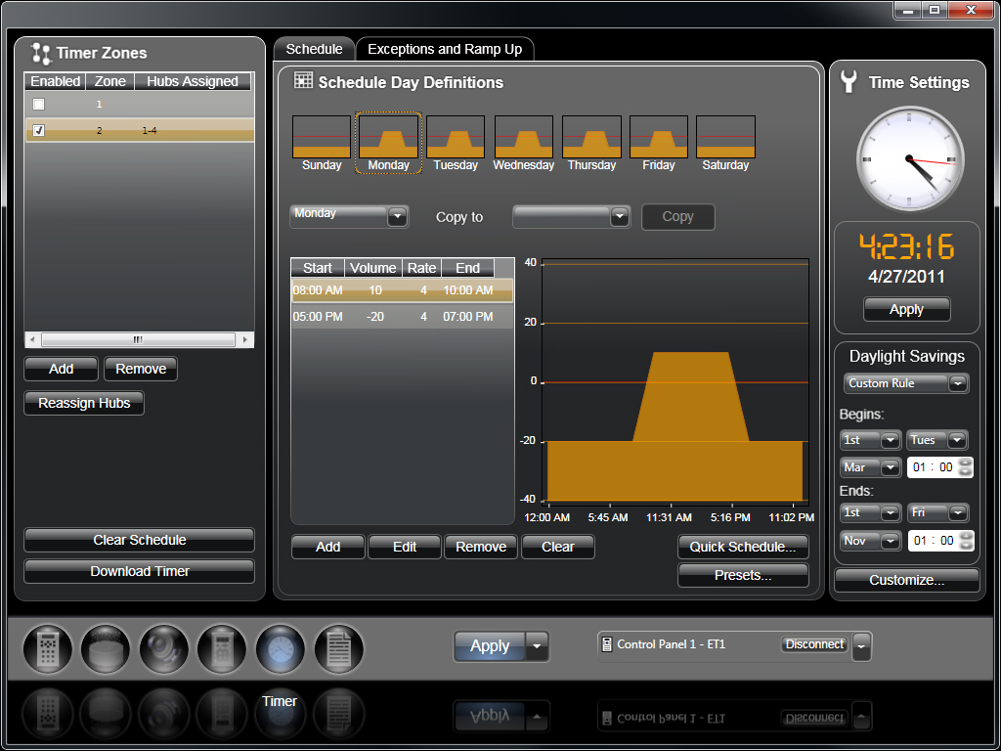Expand the dropdown arrow beside Disconnect
The width and height of the screenshot is (1001, 751).
[862, 646]
